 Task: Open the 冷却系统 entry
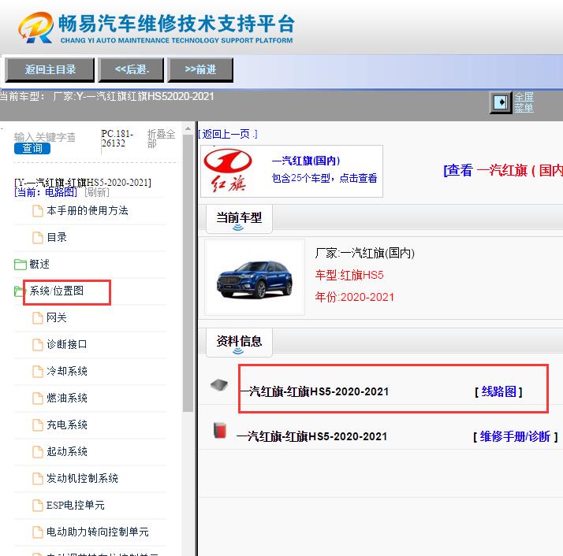click(67, 371)
